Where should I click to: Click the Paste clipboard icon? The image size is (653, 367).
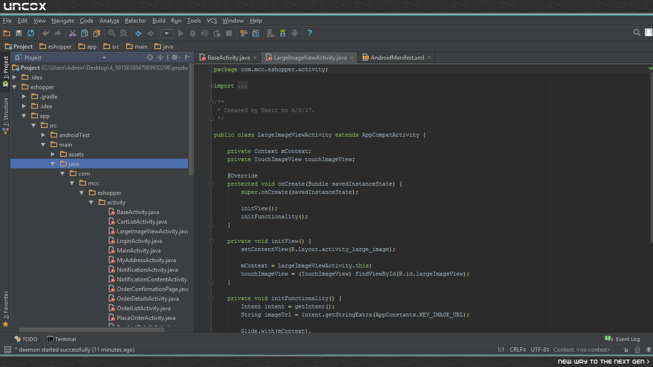(97, 33)
